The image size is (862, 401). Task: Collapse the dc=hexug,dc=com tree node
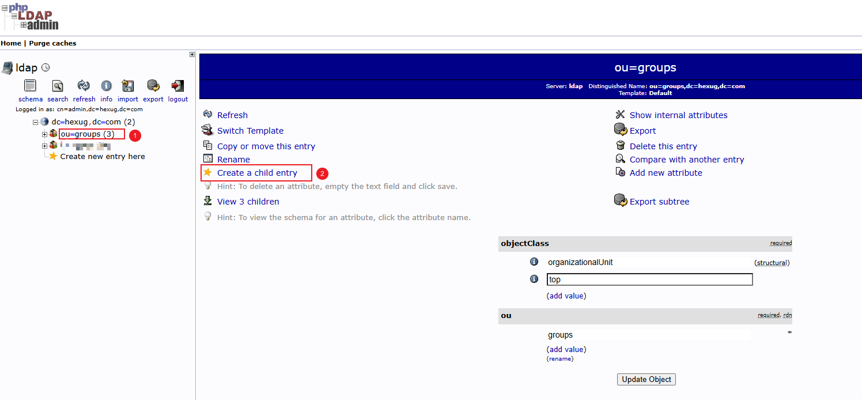[36, 122]
